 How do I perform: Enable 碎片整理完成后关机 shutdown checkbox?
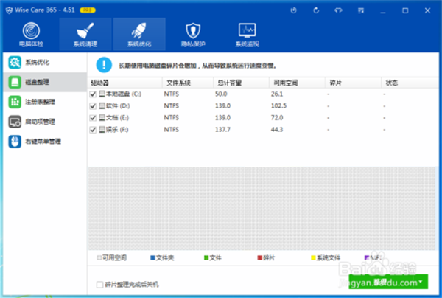(x=99, y=285)
